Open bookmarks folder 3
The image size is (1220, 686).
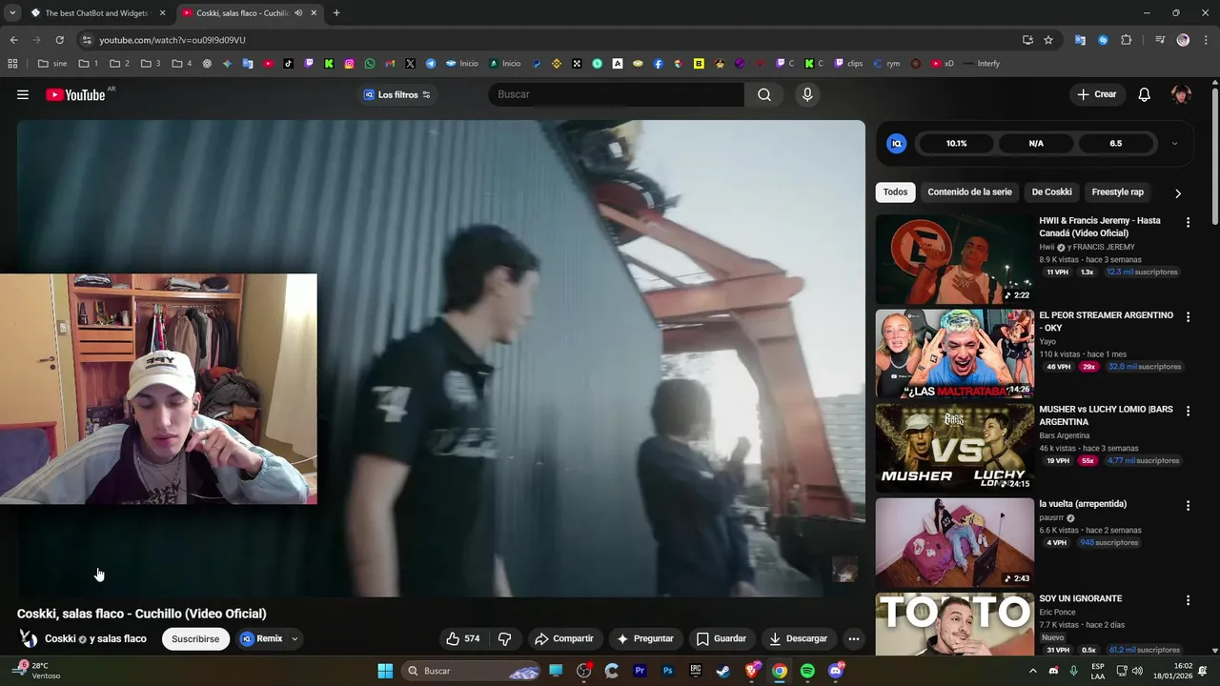click(151, 64)
